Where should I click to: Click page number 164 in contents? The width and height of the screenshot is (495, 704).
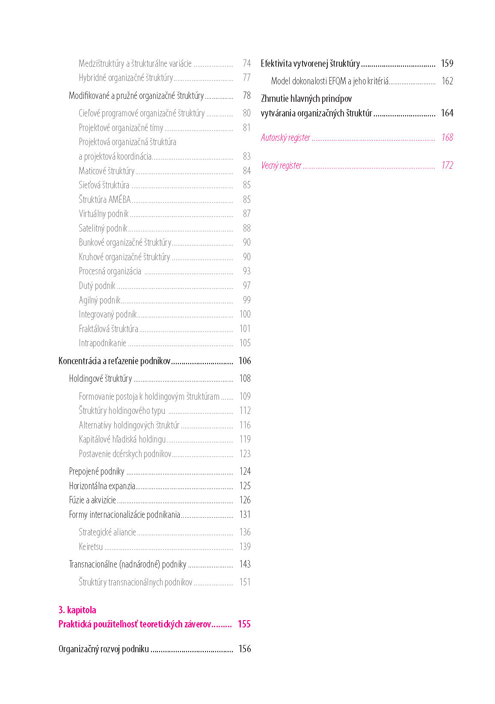[x=447, y=113]
